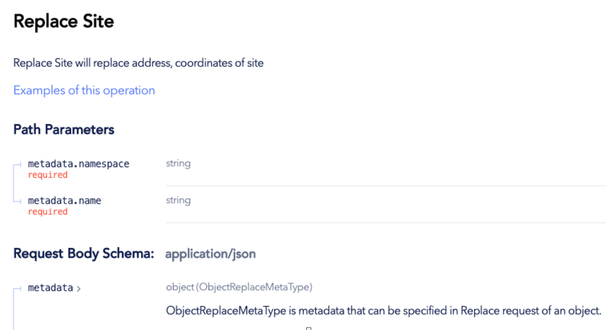This screenshot has height=330, width=606.
Task: Click the Request Body Schema heading
Action: [84, 253]
